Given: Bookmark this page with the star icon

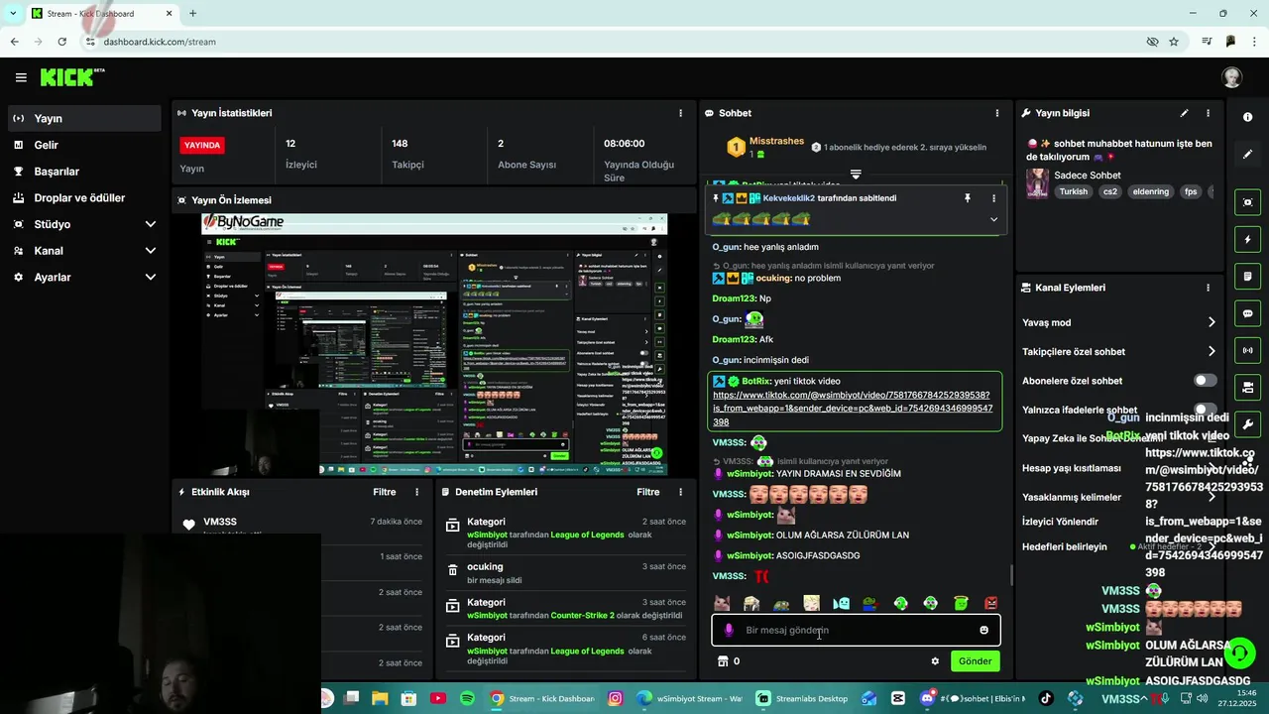Looking at the screenshot, I should click(1174, 42).
